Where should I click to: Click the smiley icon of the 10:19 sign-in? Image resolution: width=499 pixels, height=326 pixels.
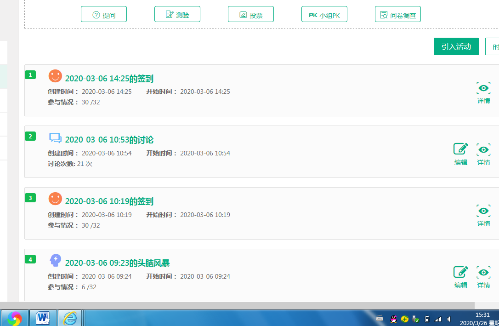(x=55, y=199)
